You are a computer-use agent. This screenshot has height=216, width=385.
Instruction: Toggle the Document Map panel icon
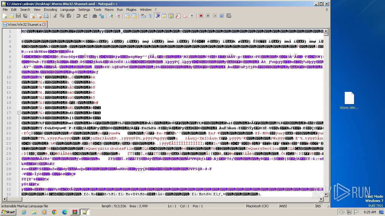(171, 16)
